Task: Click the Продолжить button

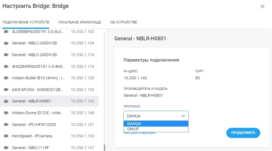Action: pos(243,133)
